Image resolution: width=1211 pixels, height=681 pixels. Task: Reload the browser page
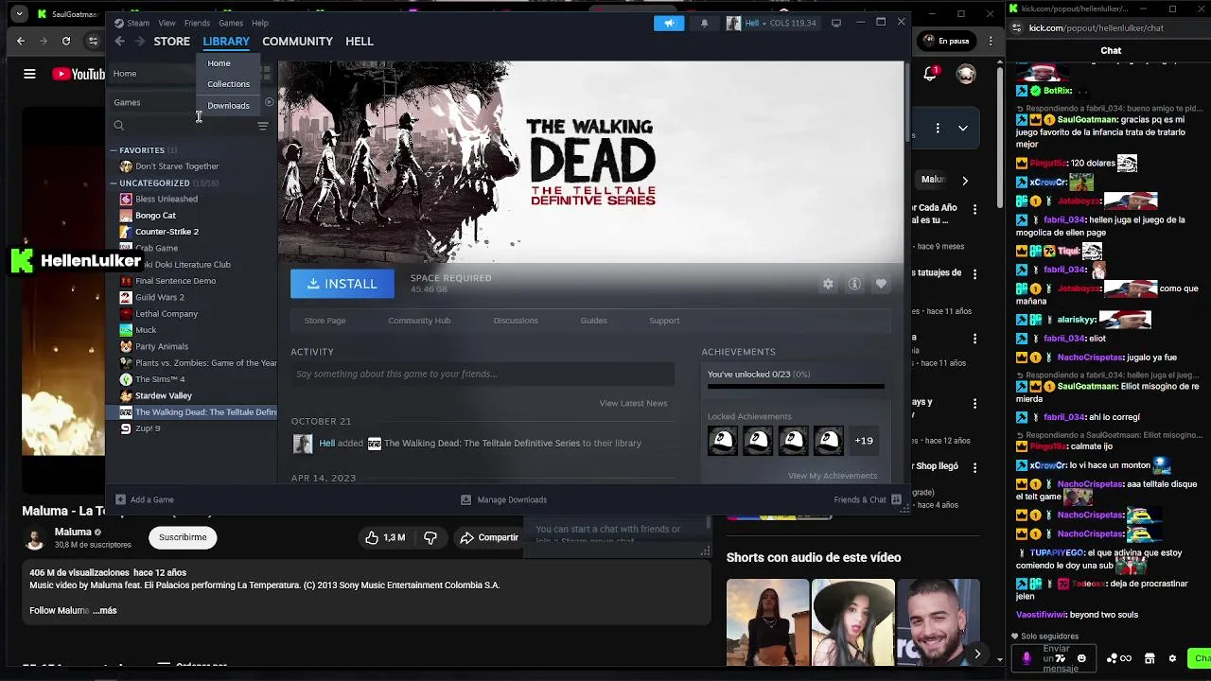point(66,41)
